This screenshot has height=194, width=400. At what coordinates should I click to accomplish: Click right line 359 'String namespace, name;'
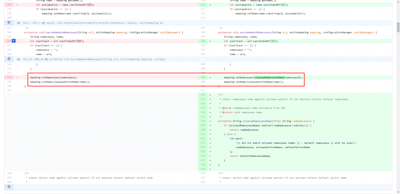click(x=241, y=37)
